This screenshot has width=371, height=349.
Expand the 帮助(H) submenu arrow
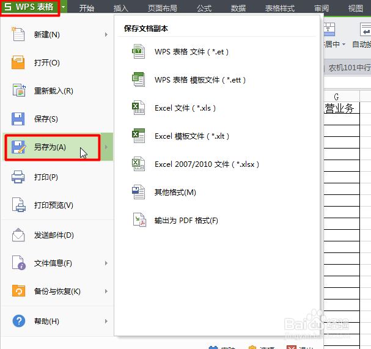click(x=106, y=321)
